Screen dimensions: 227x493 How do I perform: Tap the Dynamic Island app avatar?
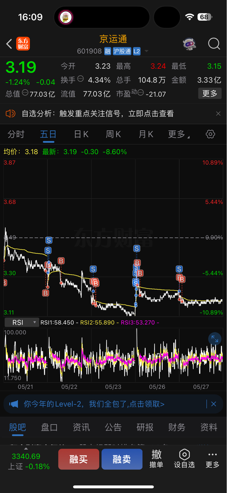click(x=66, y=17)
